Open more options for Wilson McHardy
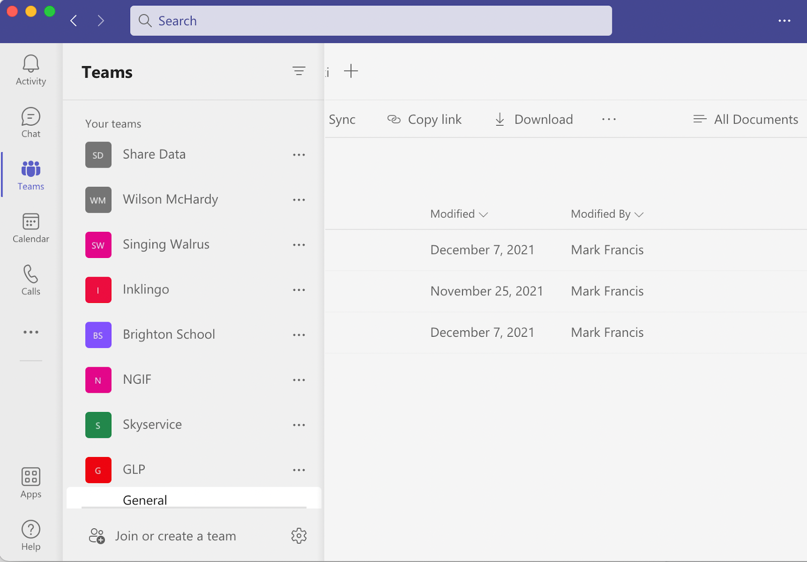 tap(299, 200)
